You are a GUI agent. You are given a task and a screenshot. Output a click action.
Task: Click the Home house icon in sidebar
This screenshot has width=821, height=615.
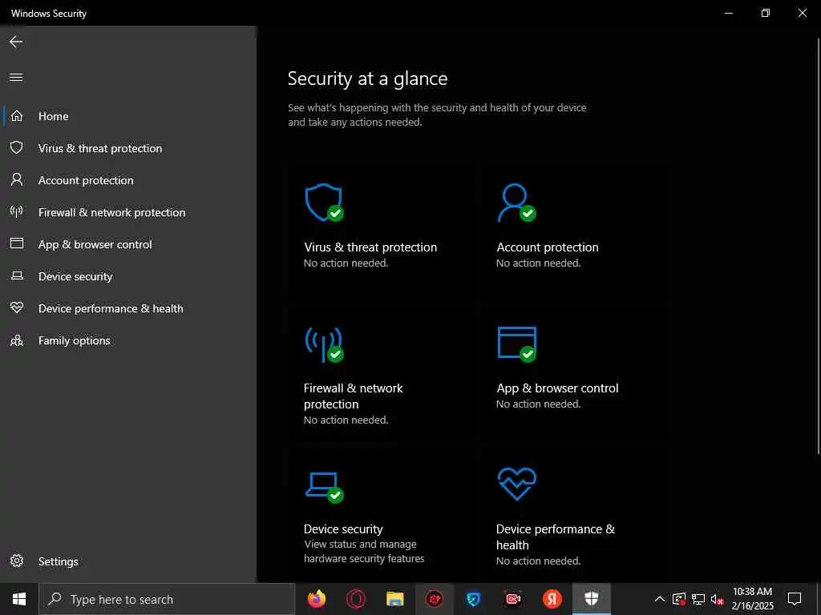click(17, 115)
